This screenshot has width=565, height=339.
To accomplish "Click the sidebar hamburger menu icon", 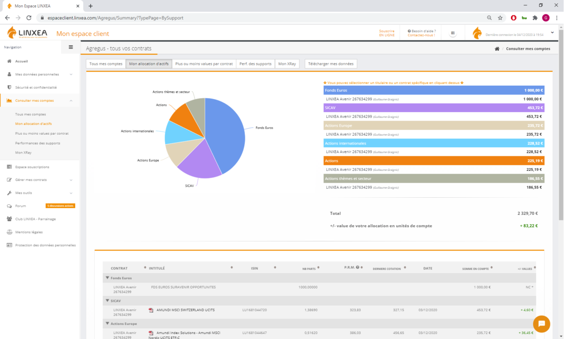I will click(x=71, y=47).
